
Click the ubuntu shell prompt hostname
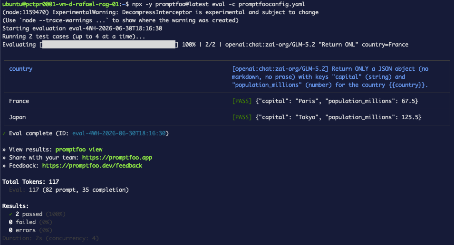coord(60,4)
